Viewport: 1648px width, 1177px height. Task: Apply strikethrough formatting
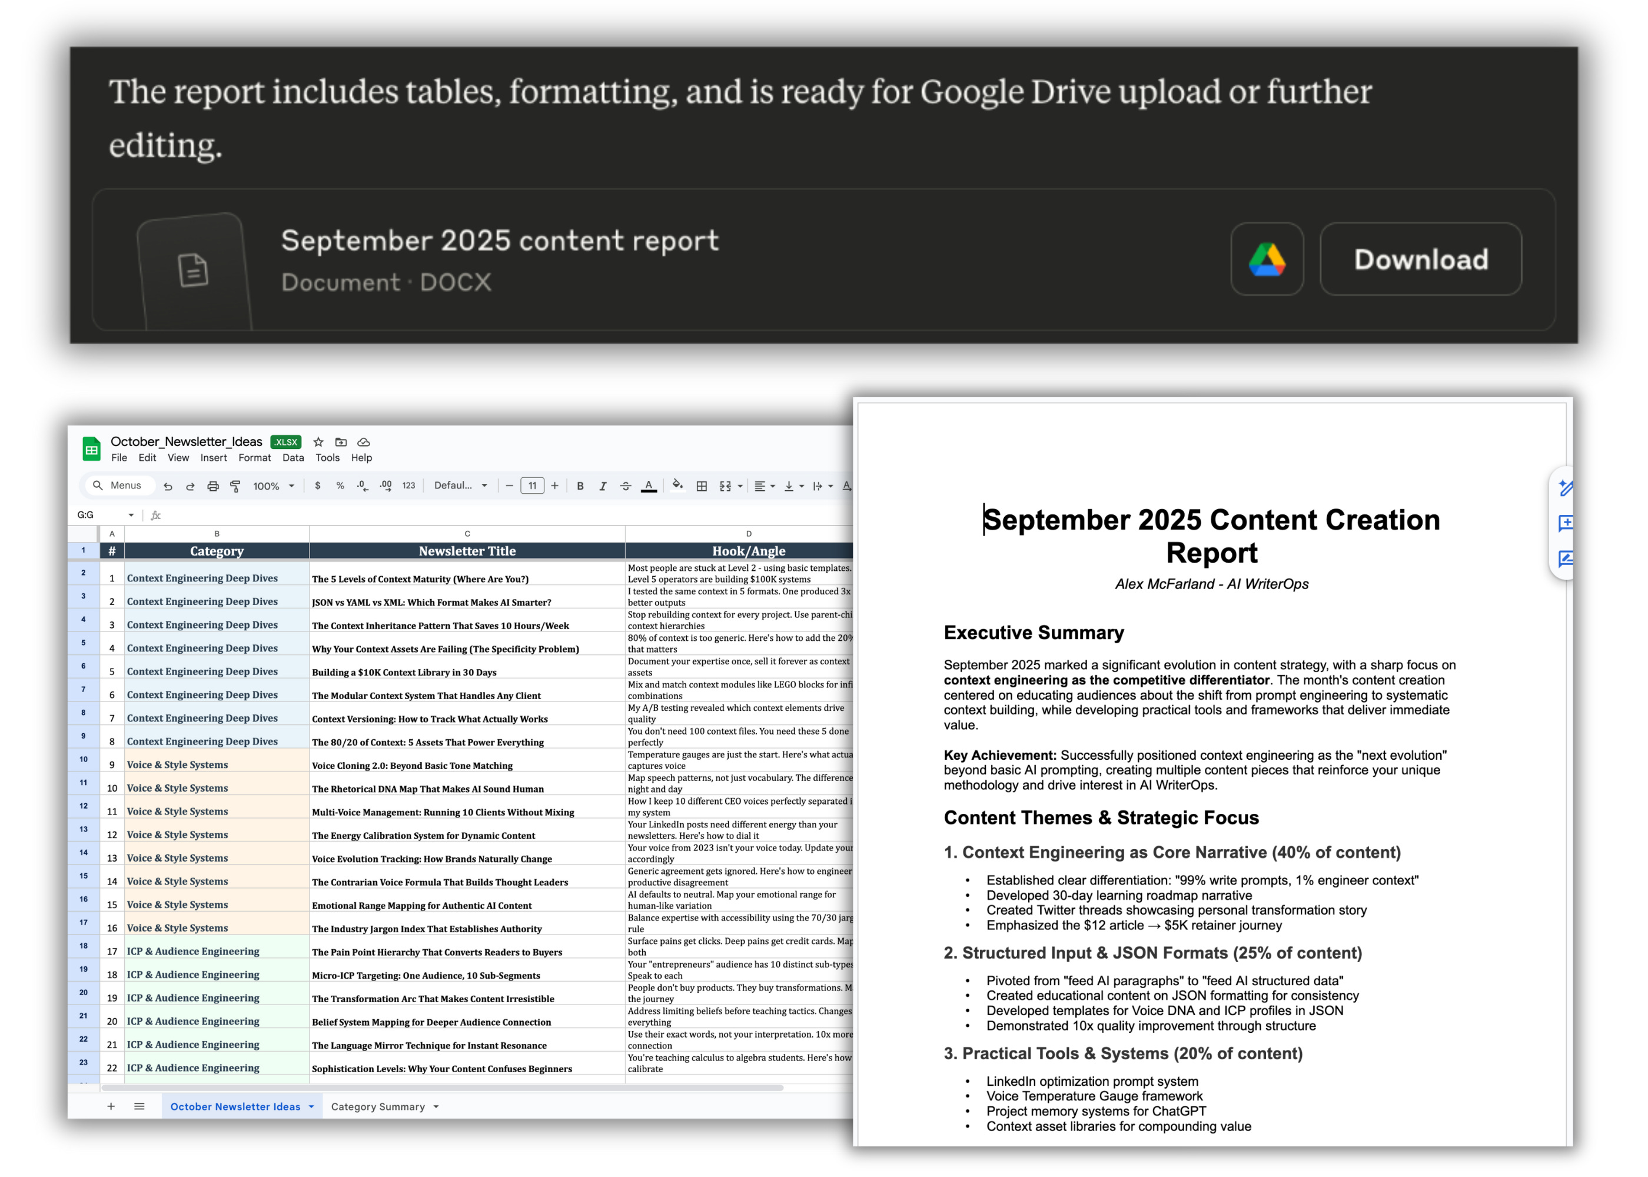click(626, 486)
